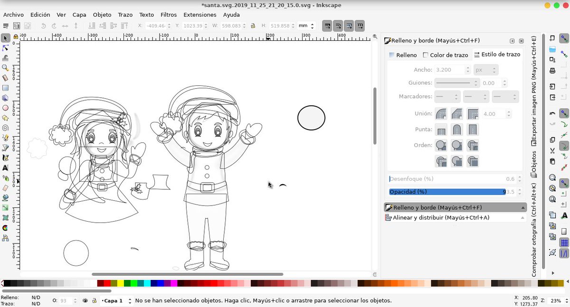The height and width of the screenshot is (307, 570).
Task: Click the Cut scissors icon
Action: [552, 151]
